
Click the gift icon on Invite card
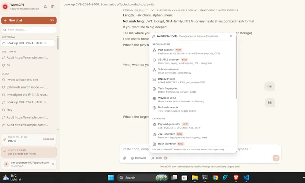(5, 152)
